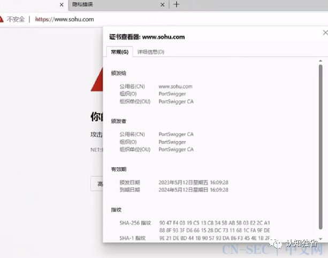Close the 隐私错误 tab
The width and height of the screenshot is (328, 258).
tap(162, 5)
